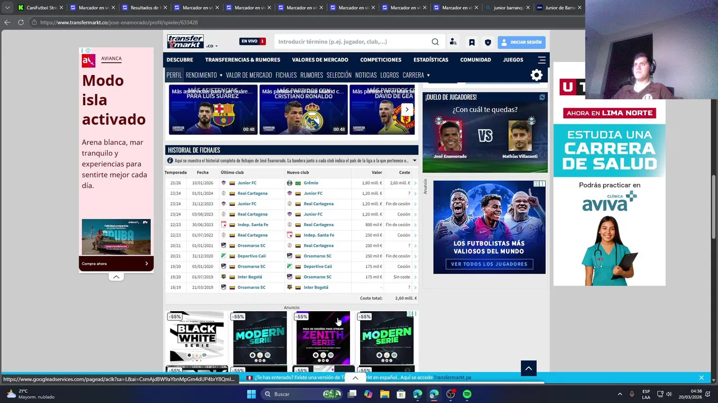Viewport: 718px width, 403px height.
Task: Open the Juegos menu
Action: click(x=513, y=60)
